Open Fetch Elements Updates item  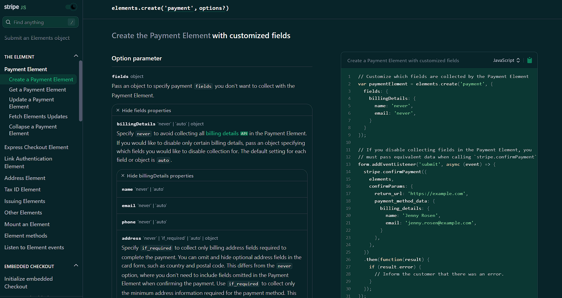coord(38,116)
